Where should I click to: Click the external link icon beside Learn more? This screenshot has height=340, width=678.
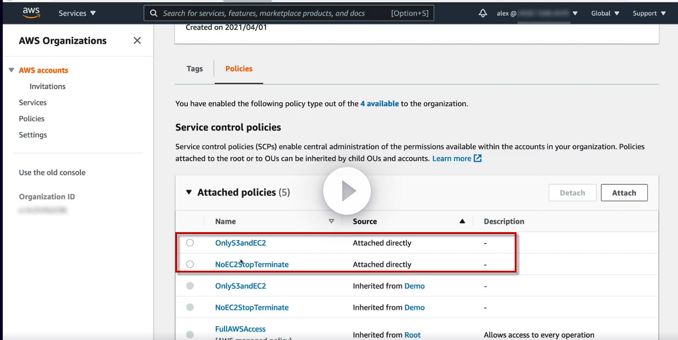tap(478, 158)
